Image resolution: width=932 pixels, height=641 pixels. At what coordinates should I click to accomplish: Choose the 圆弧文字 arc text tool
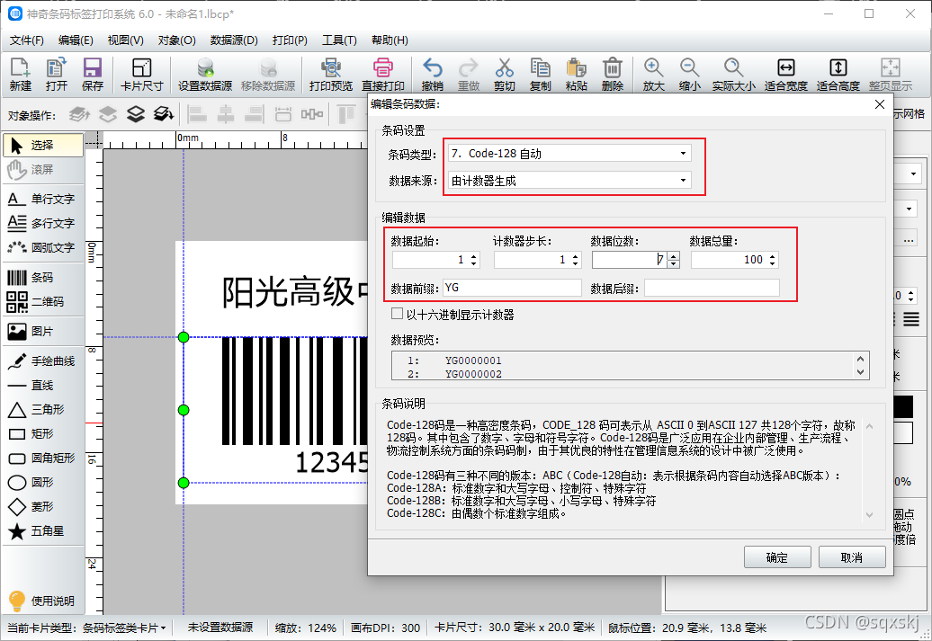tap(43, 248)
